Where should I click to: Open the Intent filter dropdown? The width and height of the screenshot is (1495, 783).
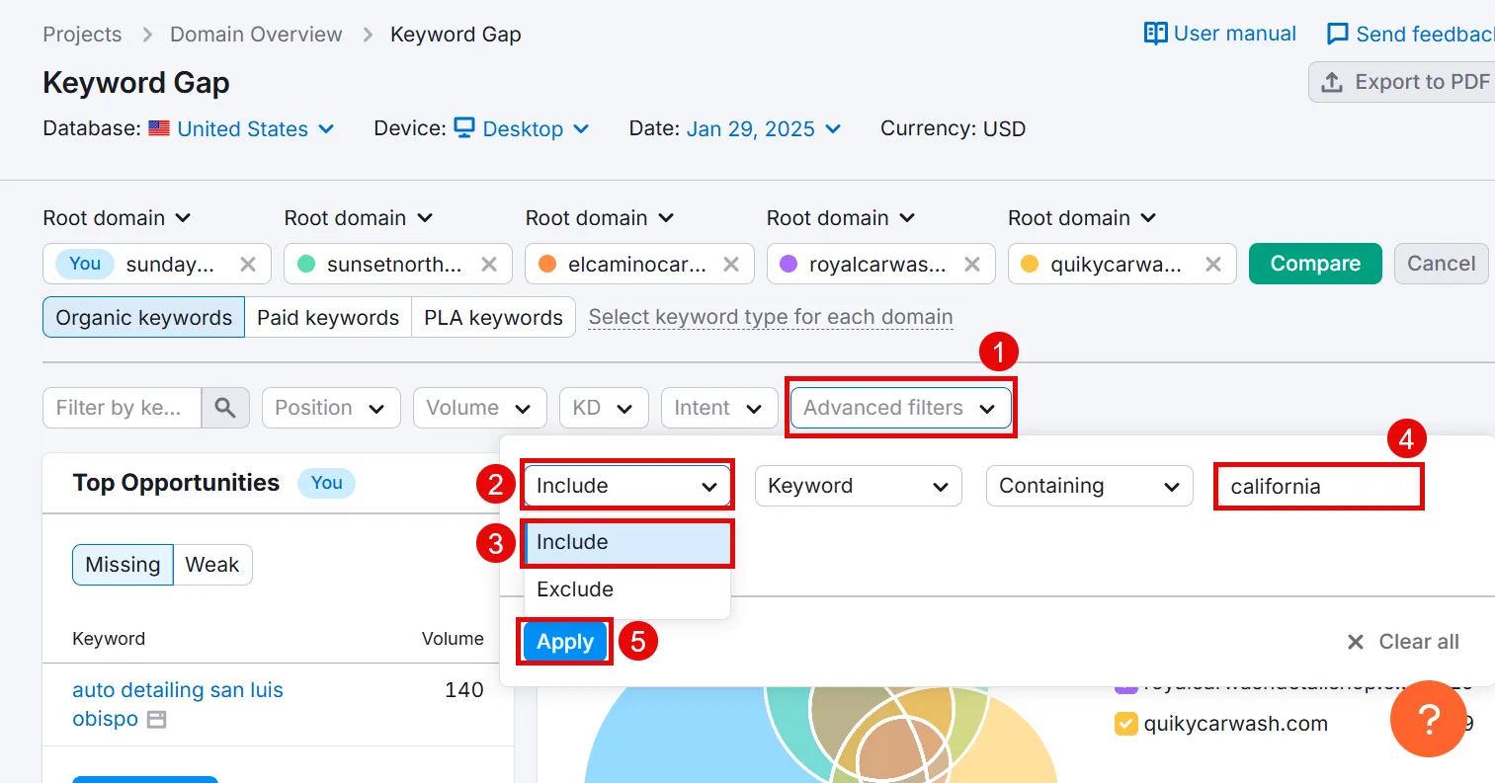pyautogui.click(x=719, y=408)
